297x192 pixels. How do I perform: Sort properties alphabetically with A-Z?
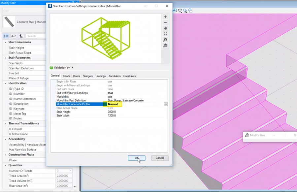14,36
